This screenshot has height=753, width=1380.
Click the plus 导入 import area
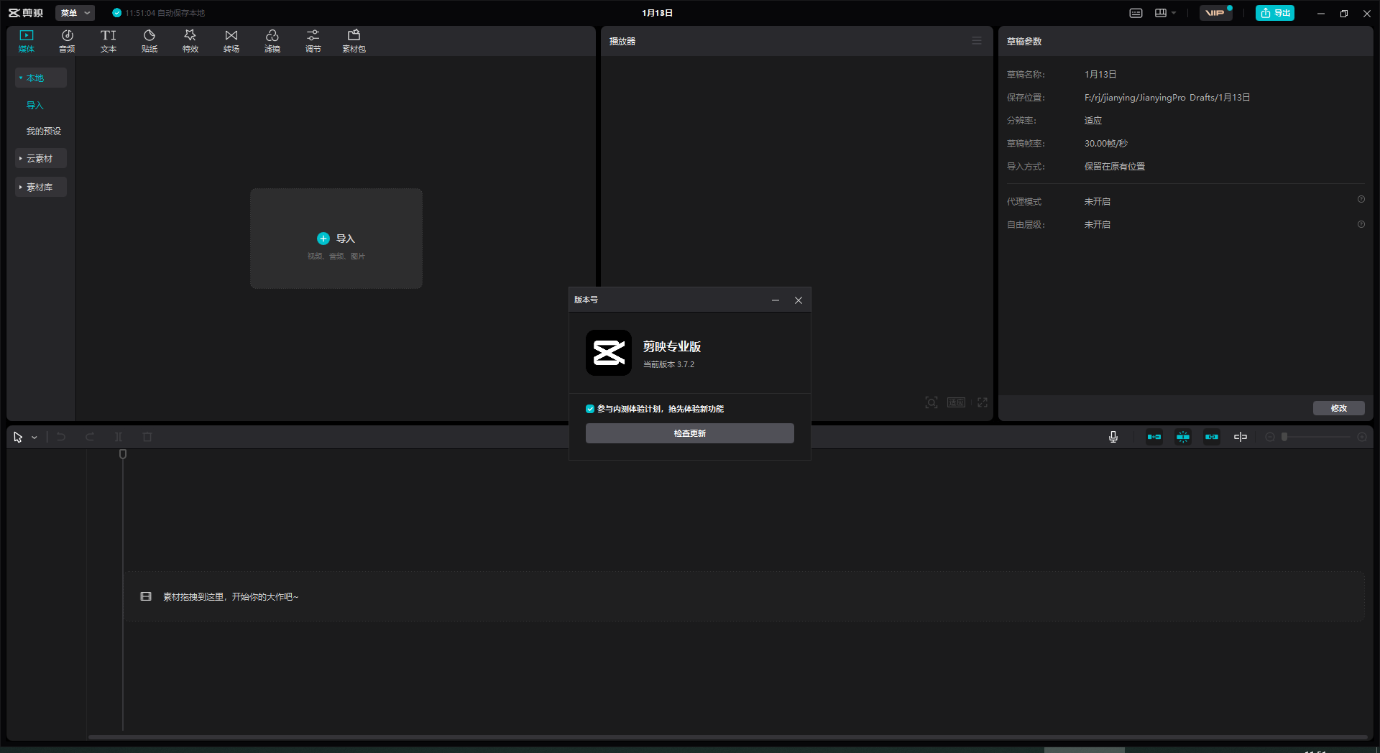[336, 239]
